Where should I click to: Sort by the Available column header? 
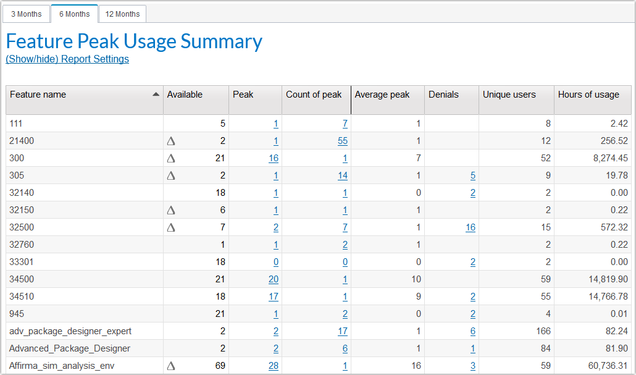pyautogui.click(x=185, y=95)
